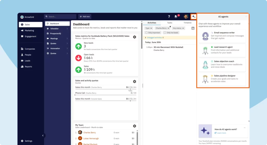This screenshot has height=145, width=267.
Task: Open the notifications bell icon
Action: point(176,17)
